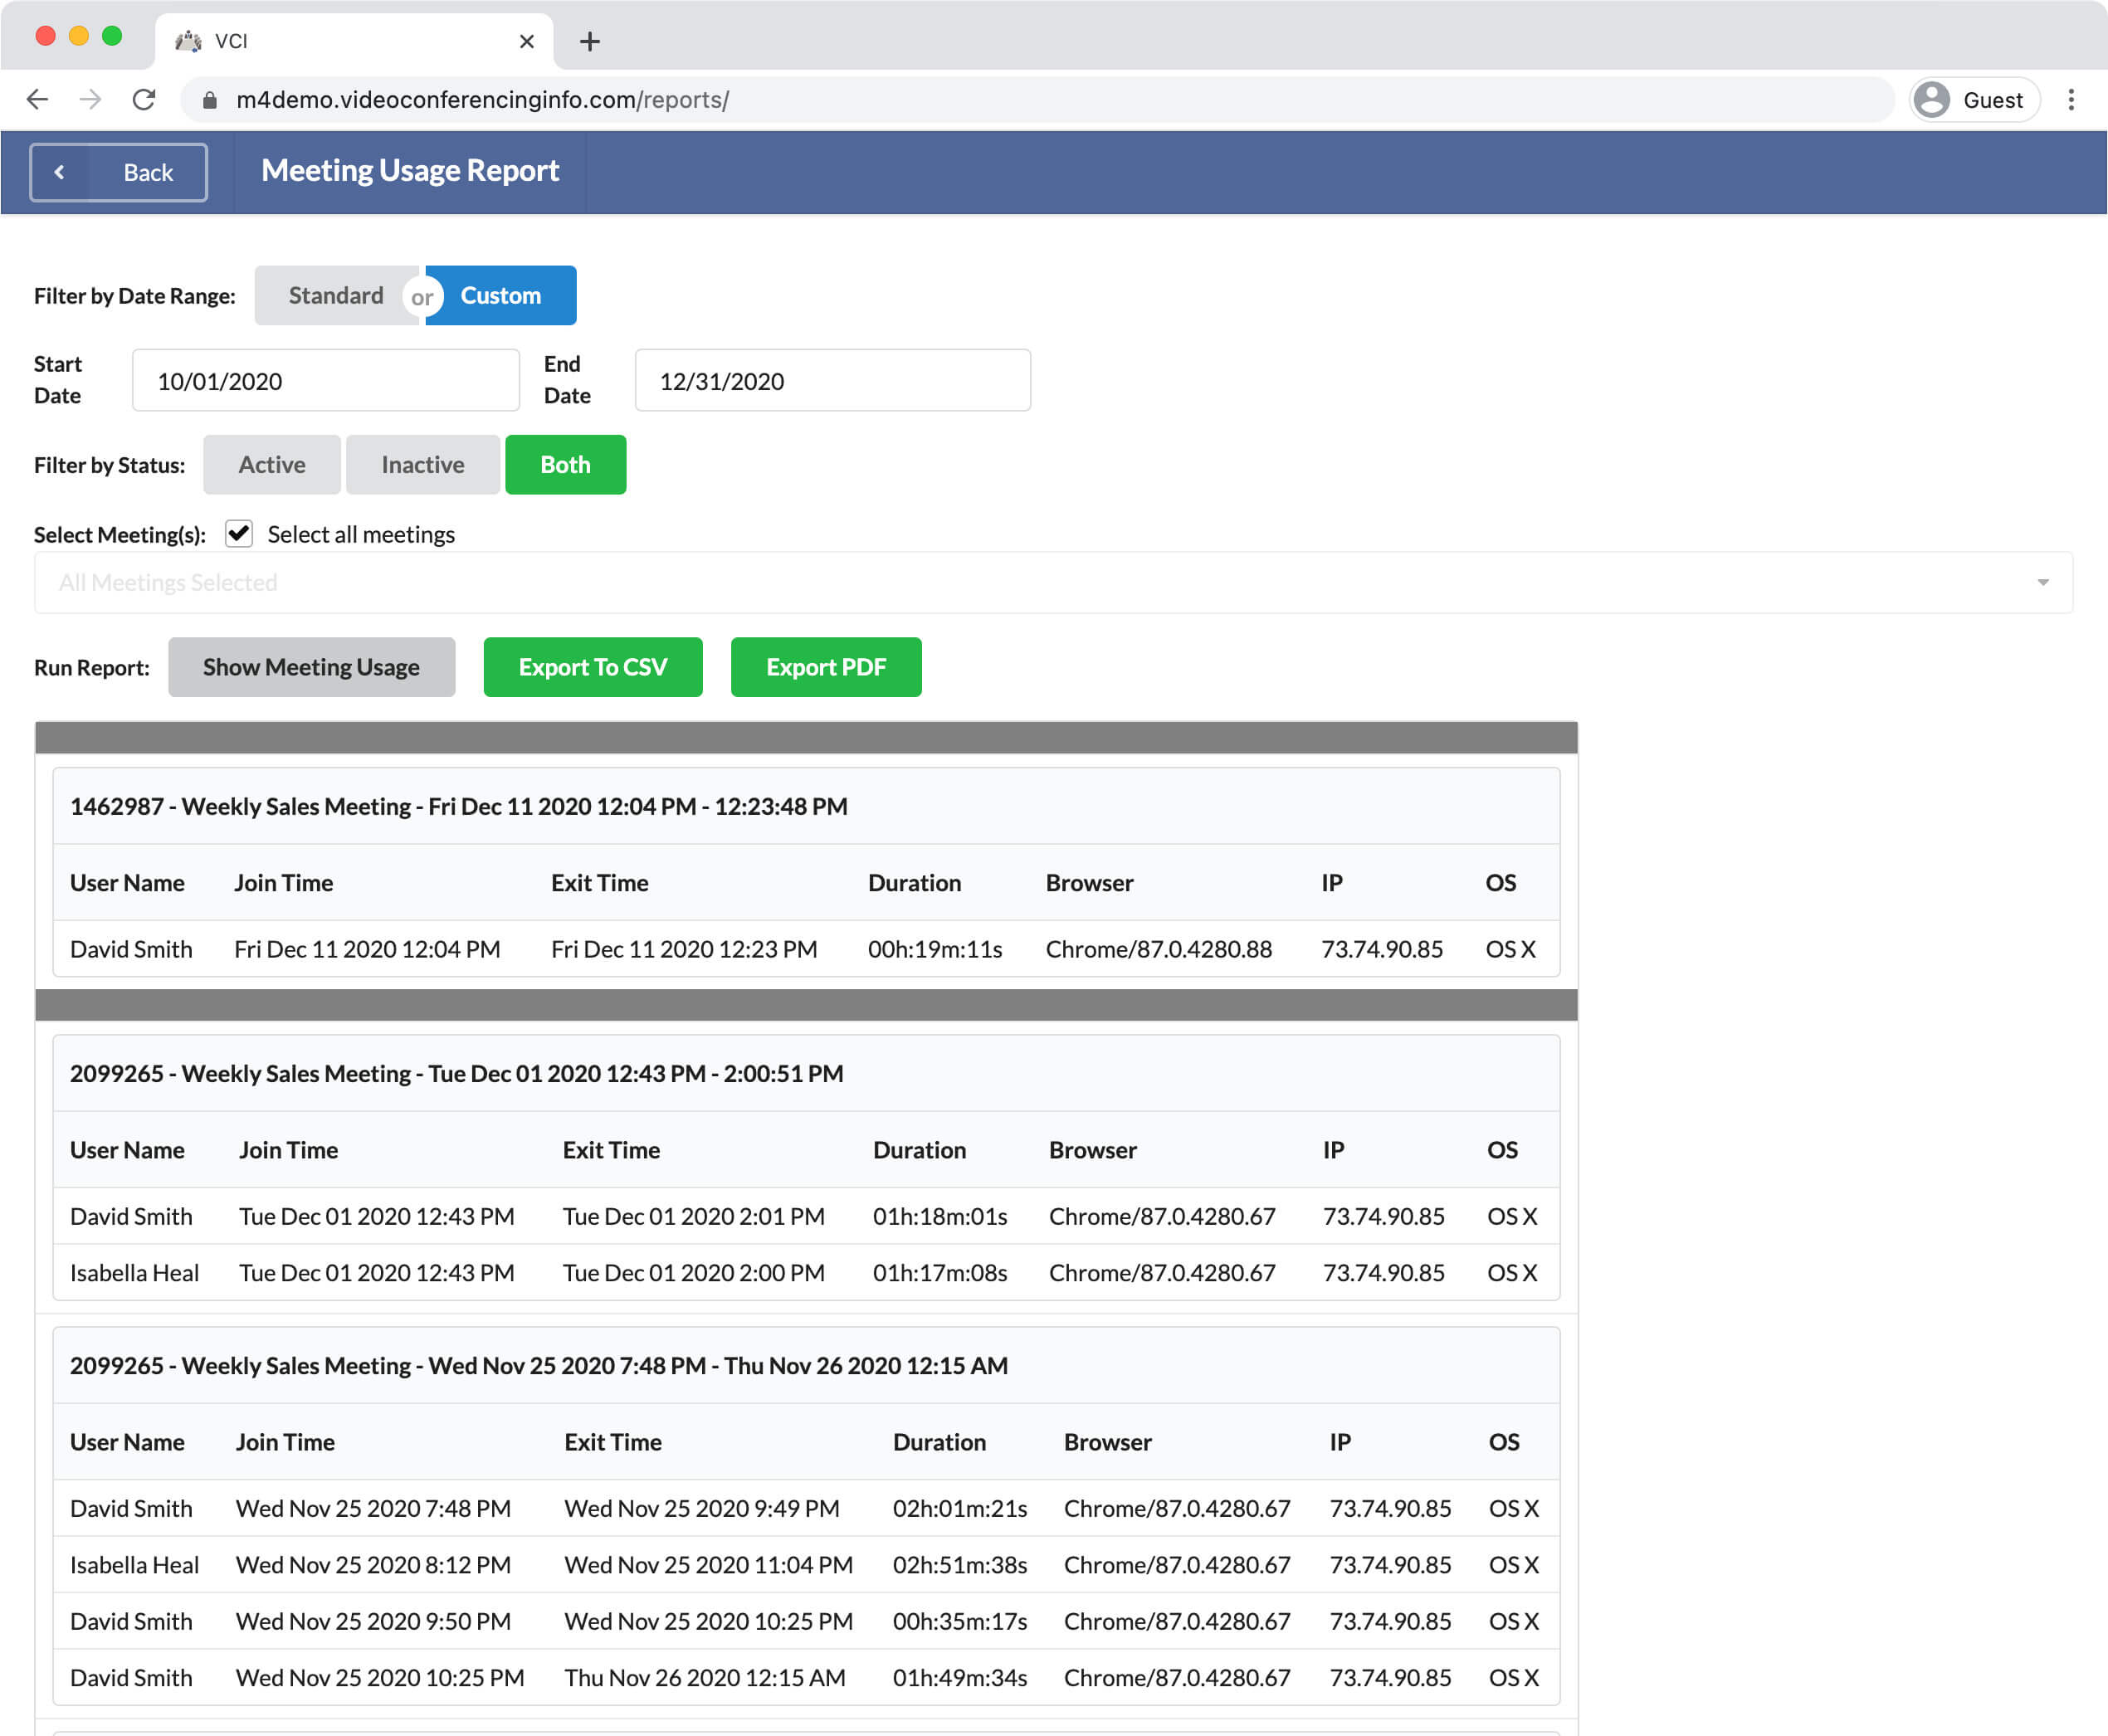Image resolution: width=2108 pixels, height=1736 pixels.
Task: Click the Export To CSV icon button
Action: point(593,666)
